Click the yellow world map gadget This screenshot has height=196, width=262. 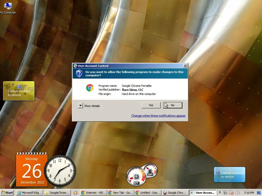pyautogui.click(x=19, y=91)
